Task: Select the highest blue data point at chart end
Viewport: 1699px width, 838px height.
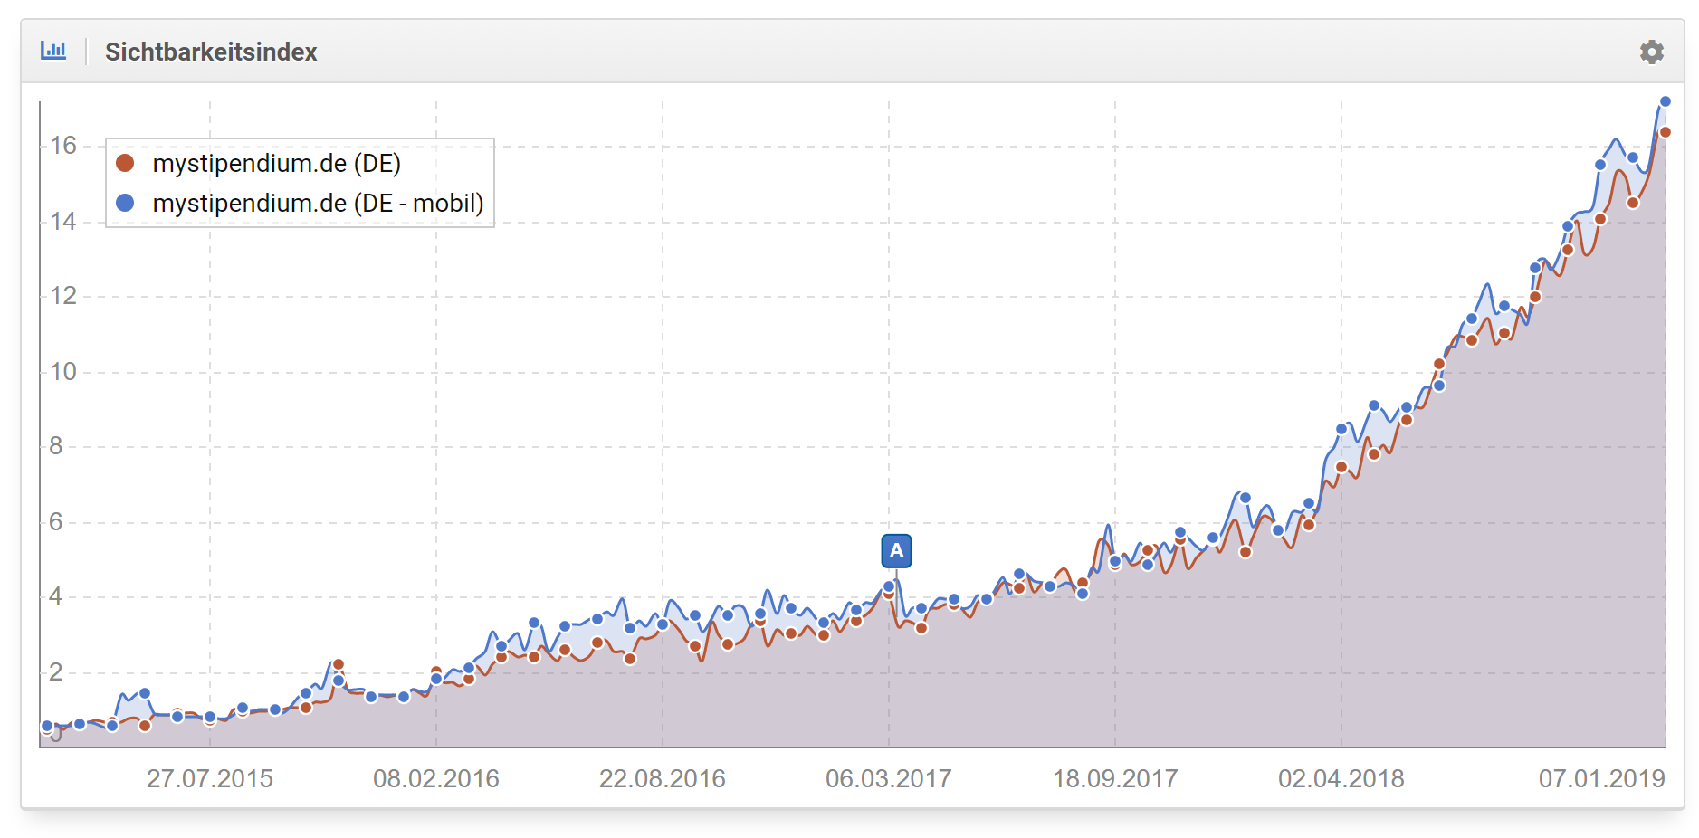Action: coord(1665,101)
